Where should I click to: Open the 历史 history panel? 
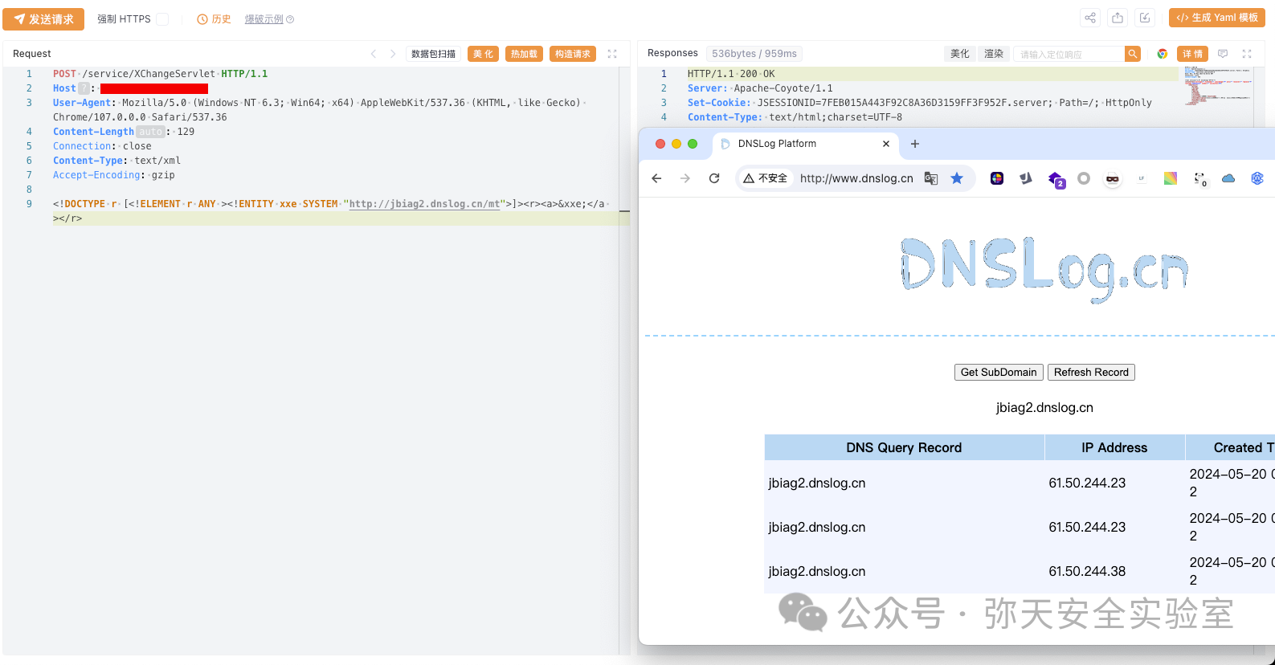(214, 19)
